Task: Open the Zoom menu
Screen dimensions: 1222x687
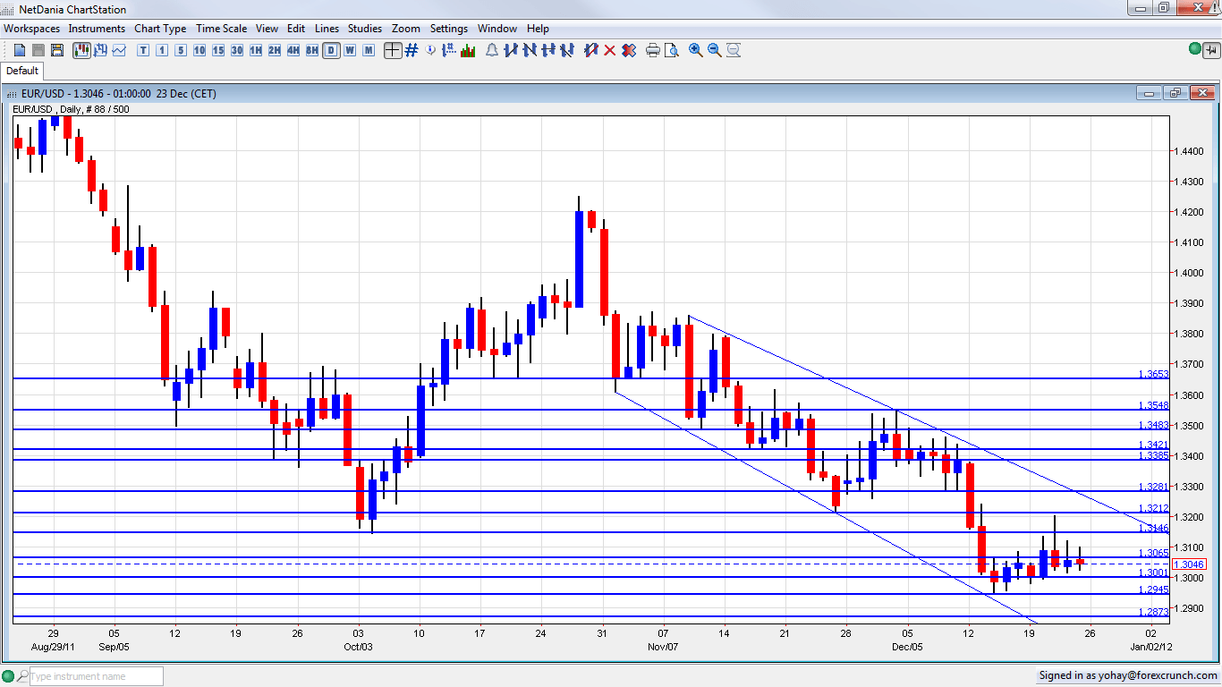Action: click(406, 29)
